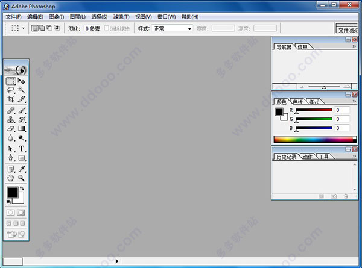362x268 pixels.
Task: Open the 图层(L) menu
Action: (78, 17)
